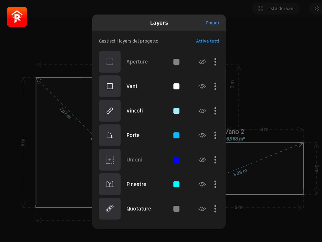This screenshot has height=242, width=322.
Task: Click the sky blue Porte color swatch
Action: tap(176, 135)
